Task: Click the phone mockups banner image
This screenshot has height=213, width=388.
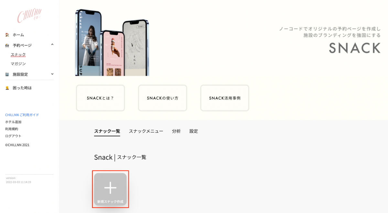Action: click(112, 43)
